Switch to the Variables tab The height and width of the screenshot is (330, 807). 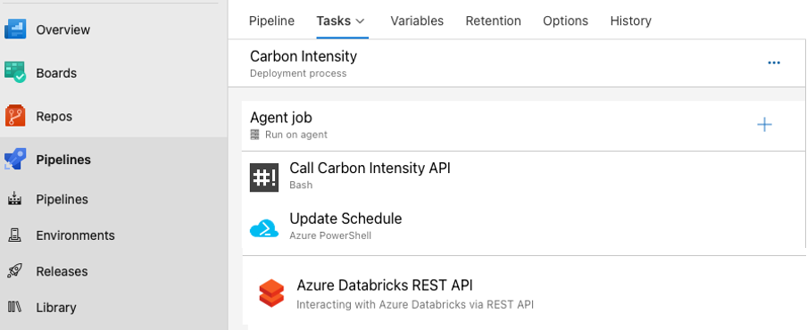(417, 21)
